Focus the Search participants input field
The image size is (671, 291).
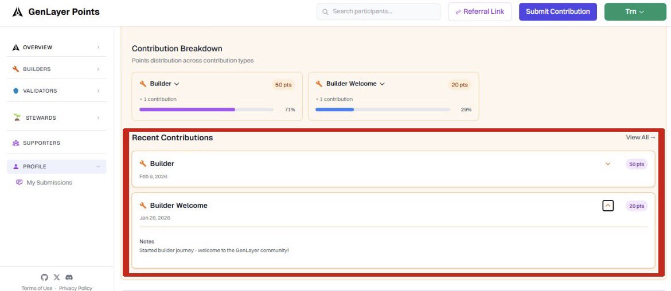pos(379,11)
